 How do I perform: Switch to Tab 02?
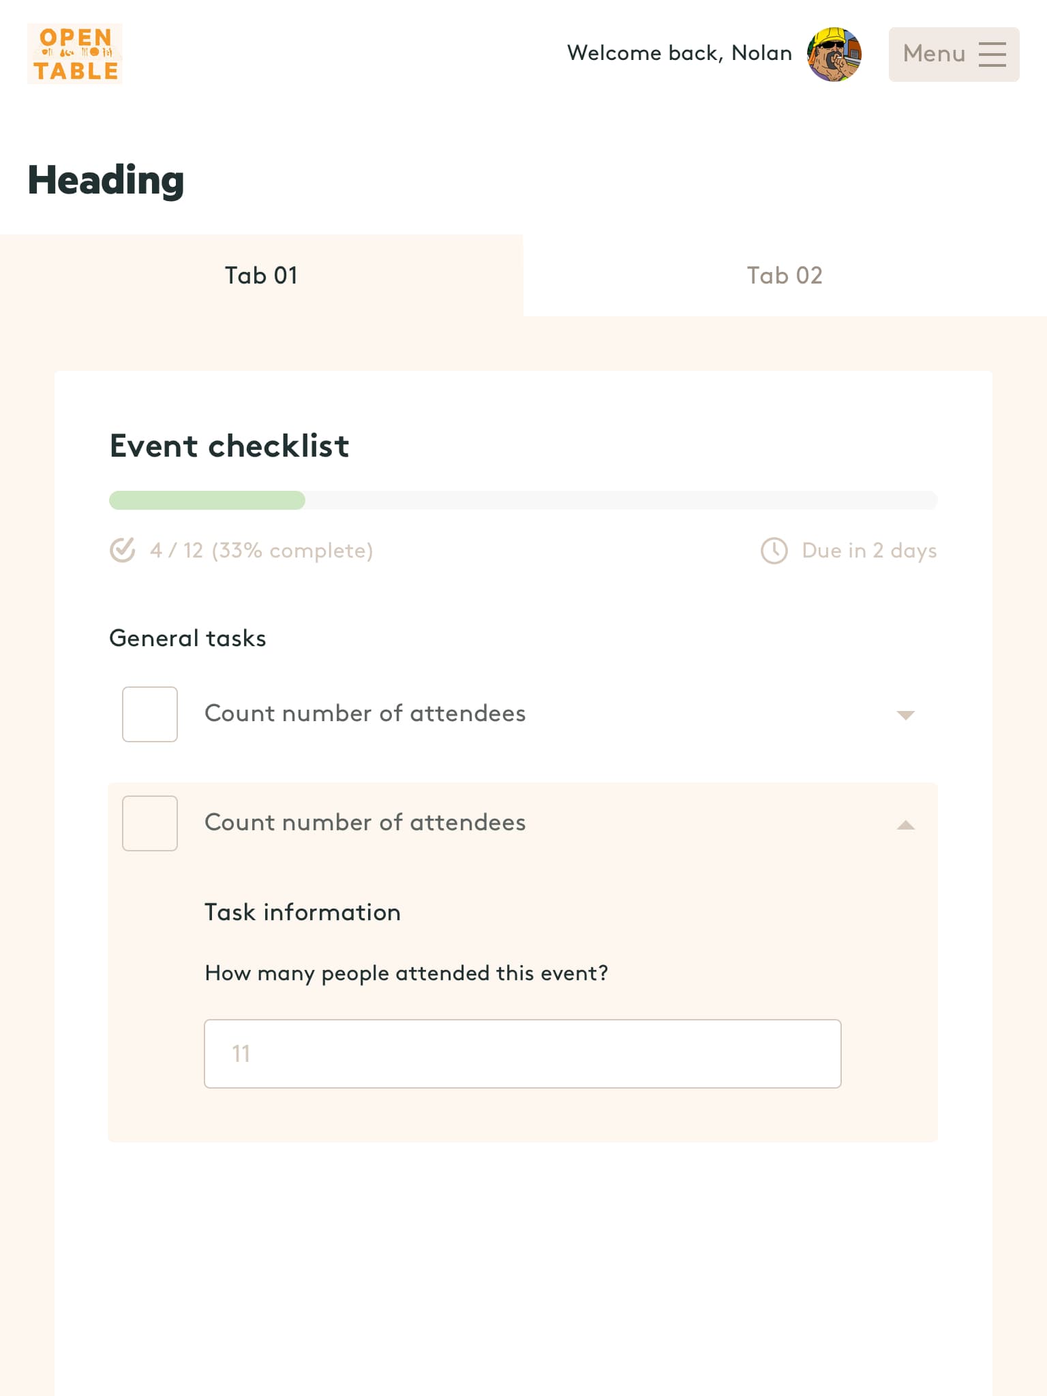pyautogui.click(x=785, y=275)
